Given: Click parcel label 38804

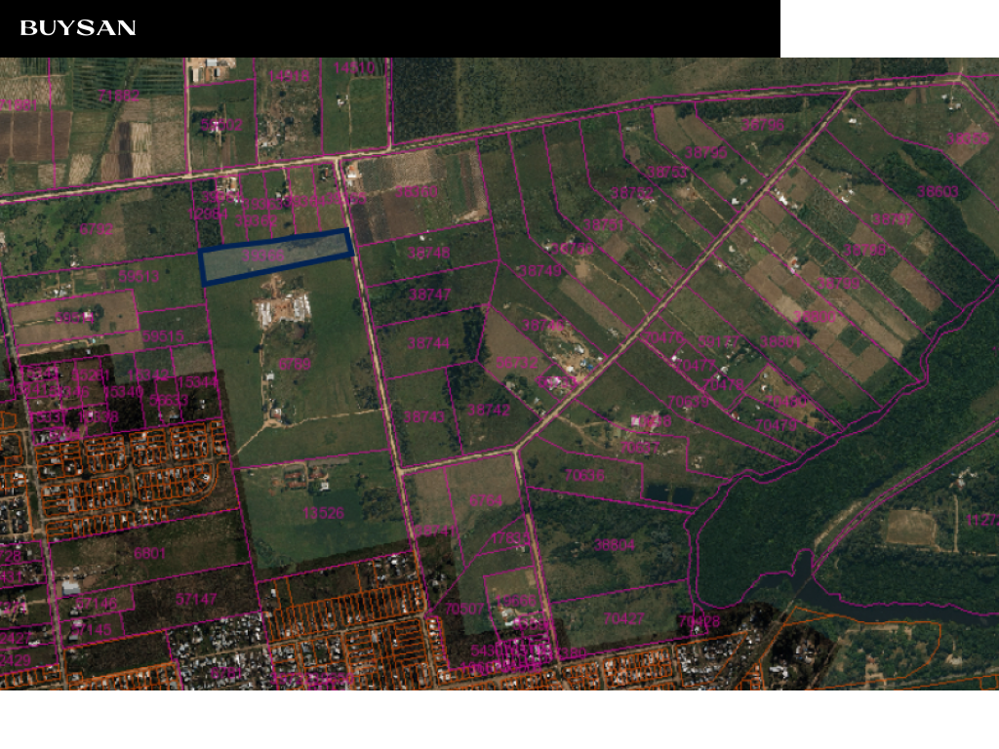Looking at the screenshot, I should click(615, 545).
